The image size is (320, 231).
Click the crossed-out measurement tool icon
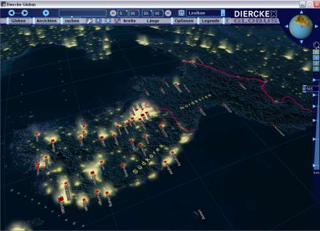click(116, 20)
